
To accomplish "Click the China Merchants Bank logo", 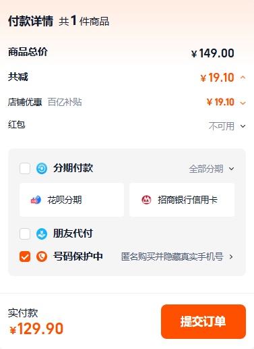I will (x=146, y=200).
